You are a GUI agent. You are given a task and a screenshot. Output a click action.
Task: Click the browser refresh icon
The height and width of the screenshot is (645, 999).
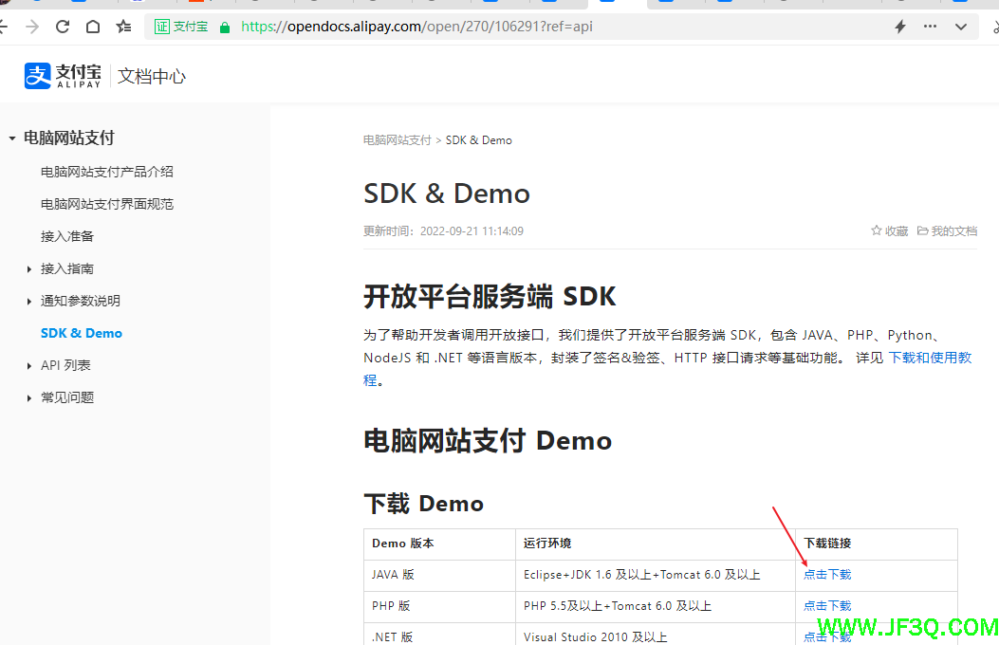click(63, 27)
